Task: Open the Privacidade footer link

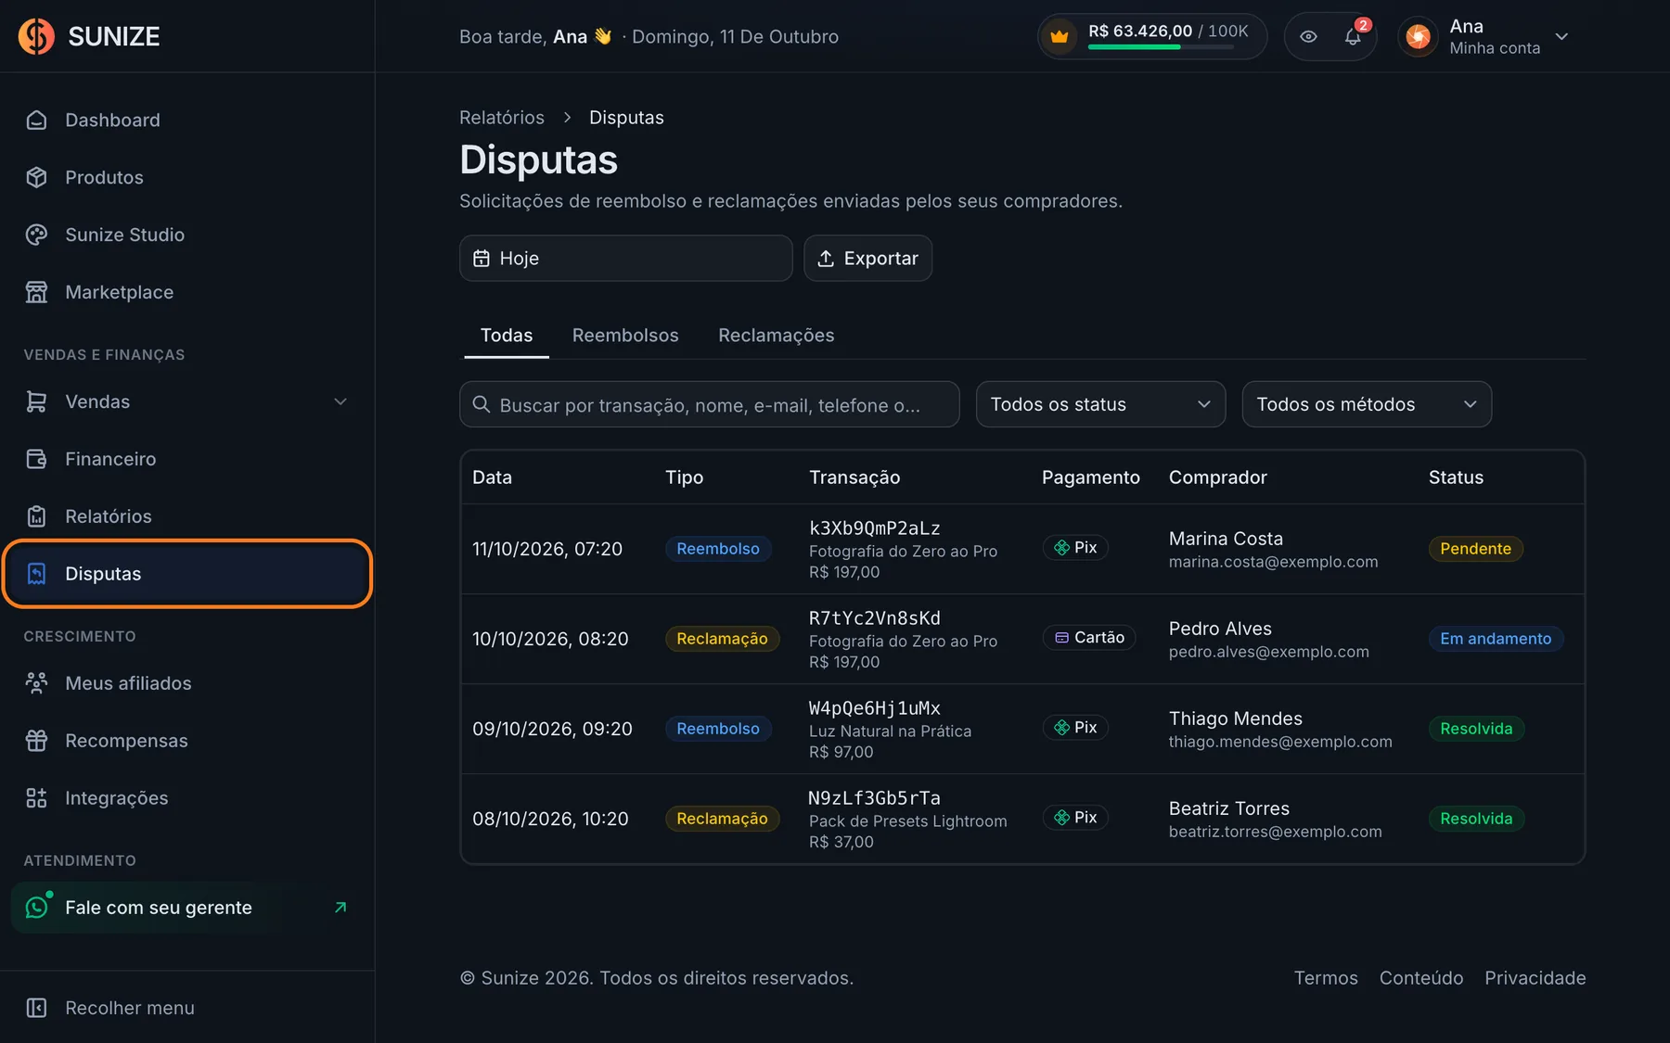Action: click(1535, 978)
